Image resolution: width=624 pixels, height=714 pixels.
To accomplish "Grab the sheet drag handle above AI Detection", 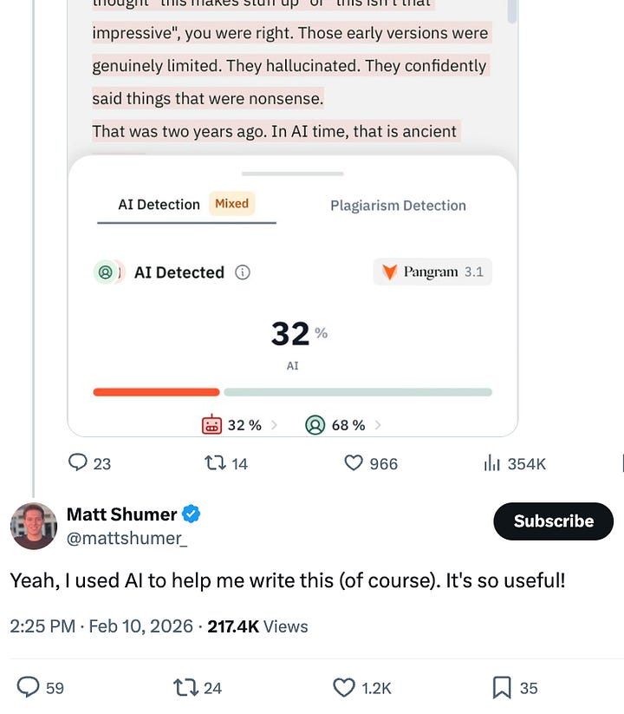I will point(292,174).
